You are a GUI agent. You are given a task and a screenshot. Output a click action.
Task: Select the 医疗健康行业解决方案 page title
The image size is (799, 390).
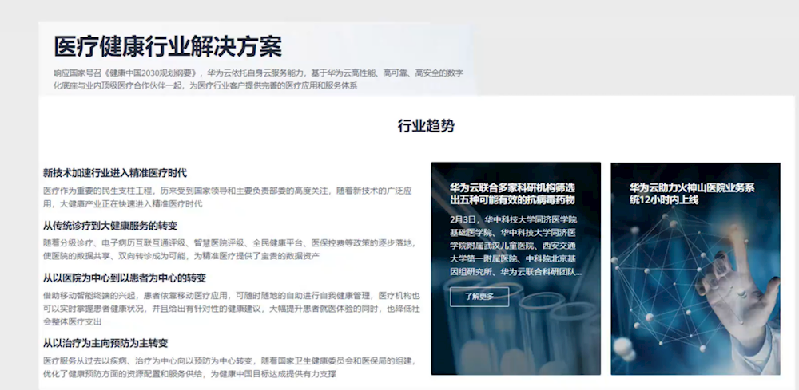click(x=168, y=47)
